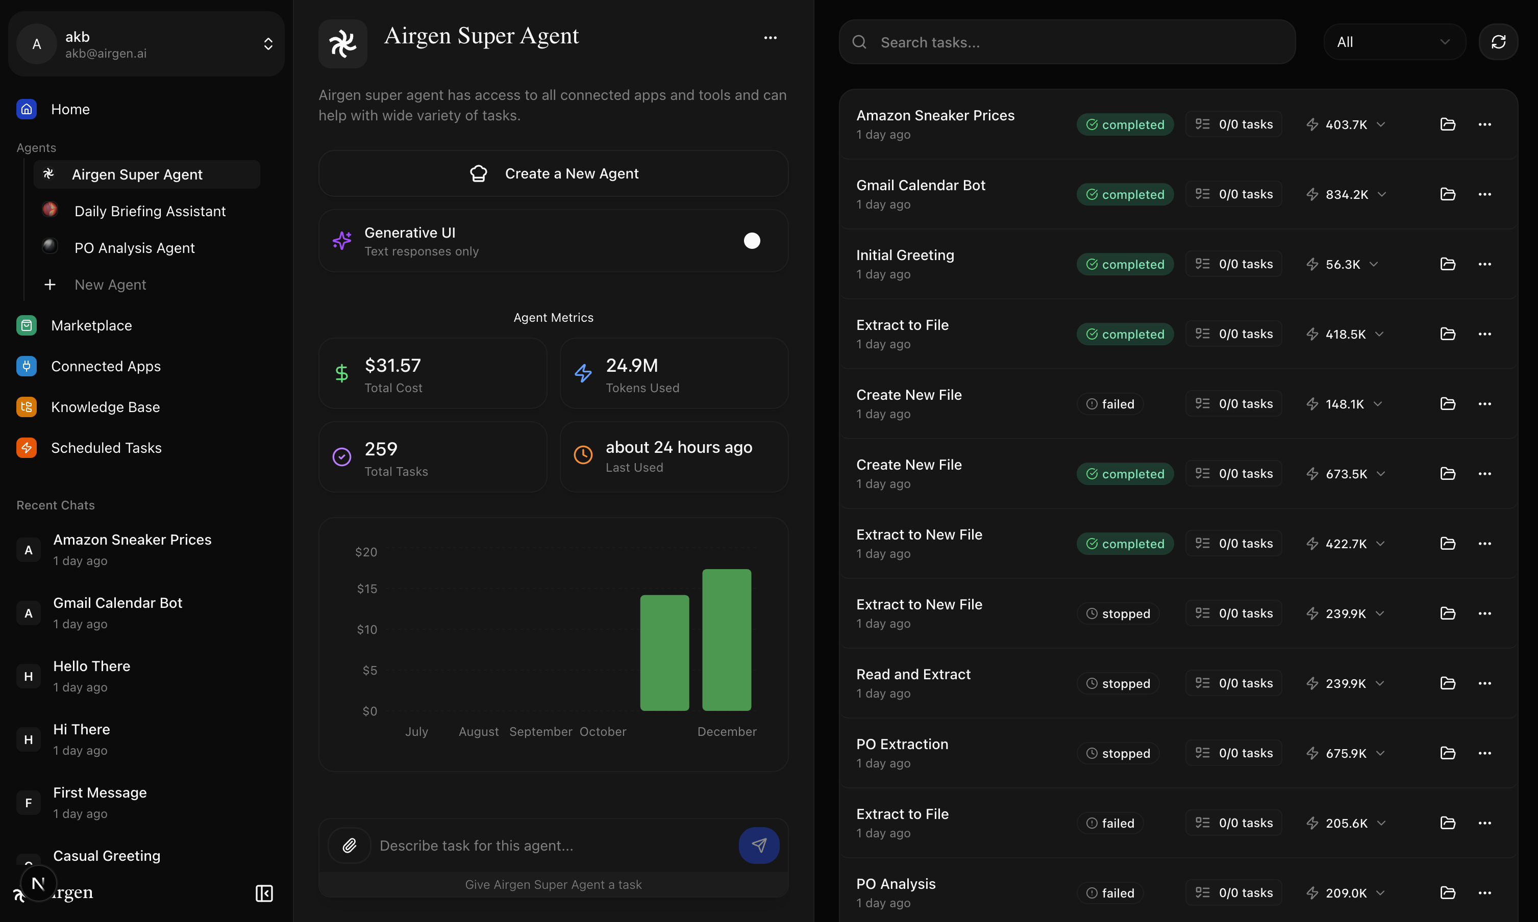Open Connected Apps
The width and height of the screenshot is (1538, 922).
(105, 367)
